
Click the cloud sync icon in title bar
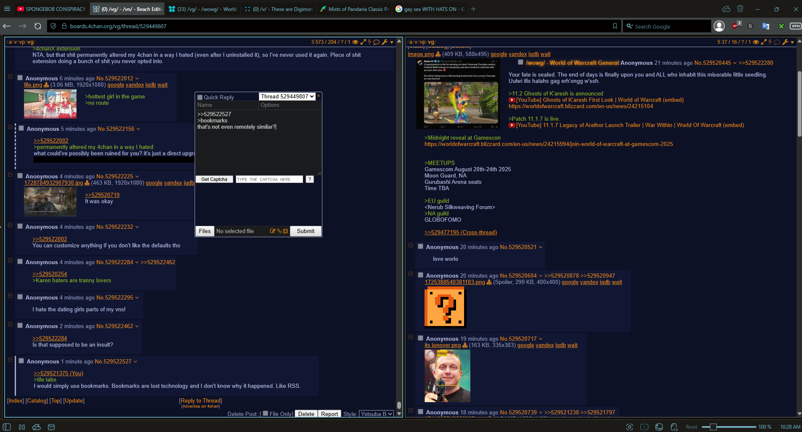[726, 9]
